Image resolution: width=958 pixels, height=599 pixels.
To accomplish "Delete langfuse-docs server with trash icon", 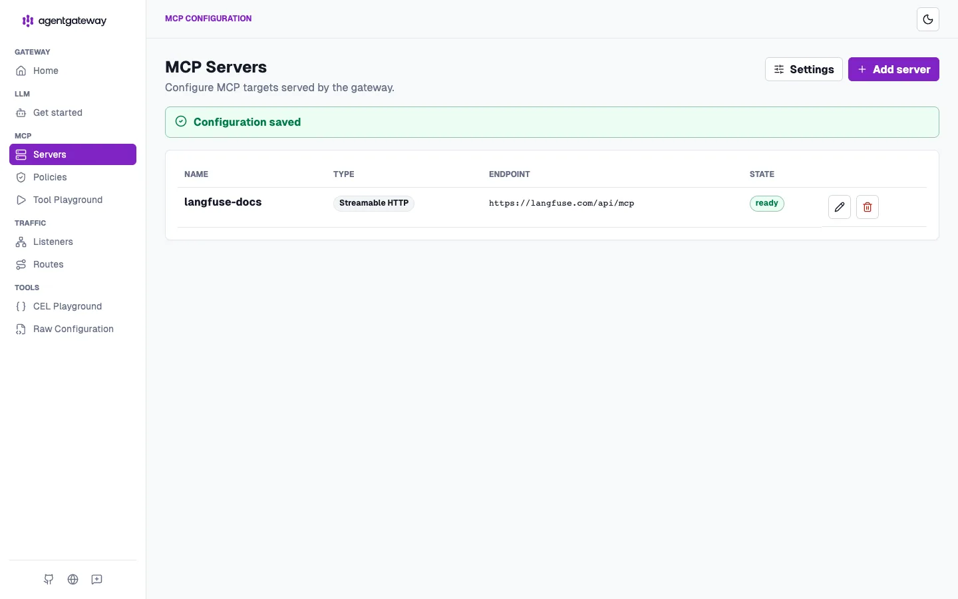I will click(868, 207).
